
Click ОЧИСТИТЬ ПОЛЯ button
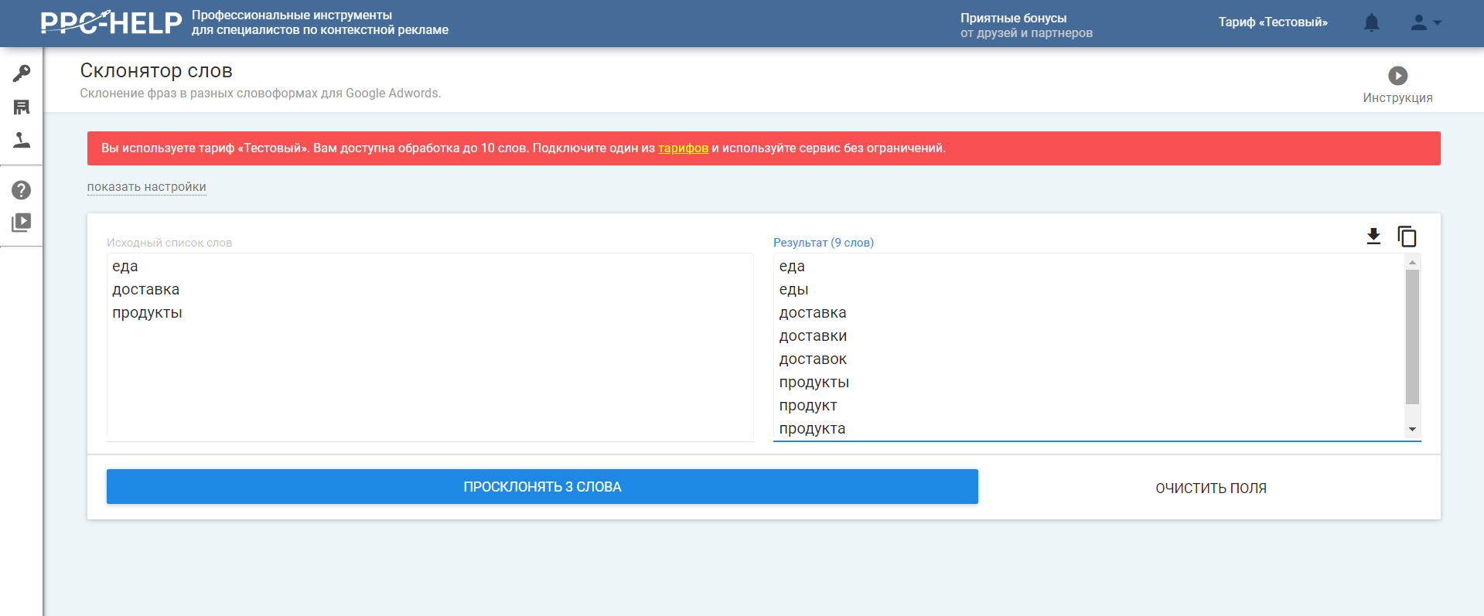(1211, 488)
